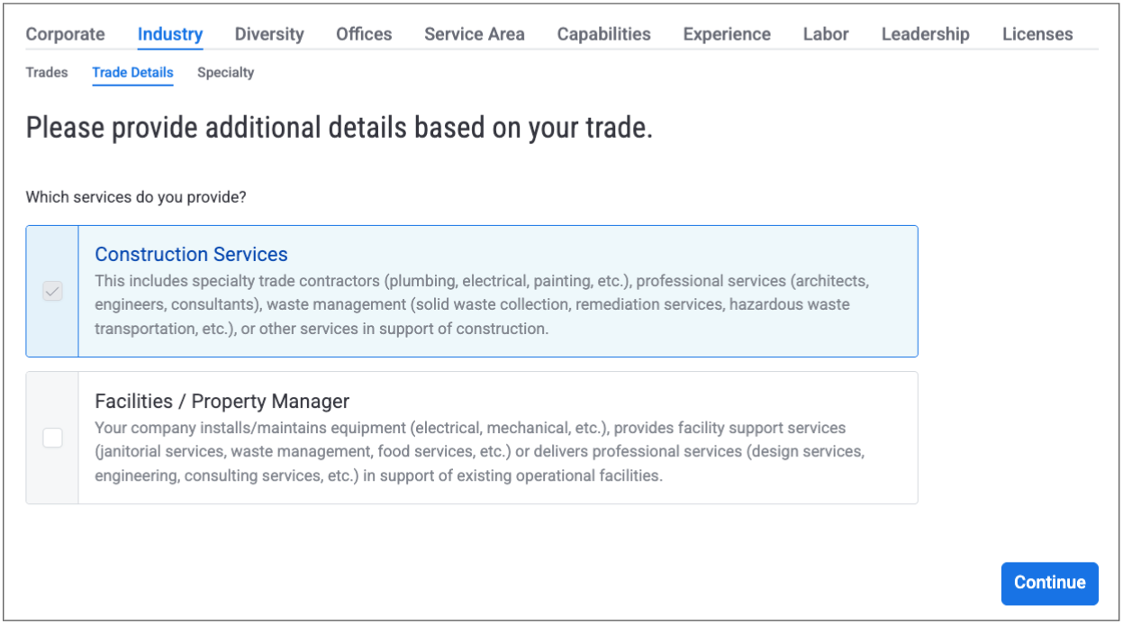Select the Trade Details sub-tab
The image size is (1123, 624).
[x=132, y=72]
